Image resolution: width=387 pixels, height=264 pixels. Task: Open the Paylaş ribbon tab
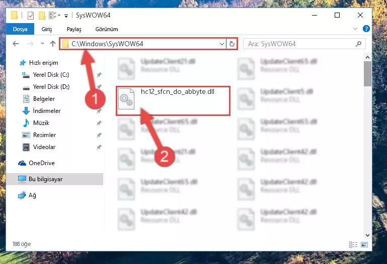click(74, 29)
